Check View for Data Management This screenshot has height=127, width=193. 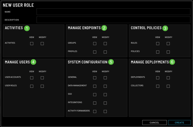pyautogui.click(x=95, y=86)
